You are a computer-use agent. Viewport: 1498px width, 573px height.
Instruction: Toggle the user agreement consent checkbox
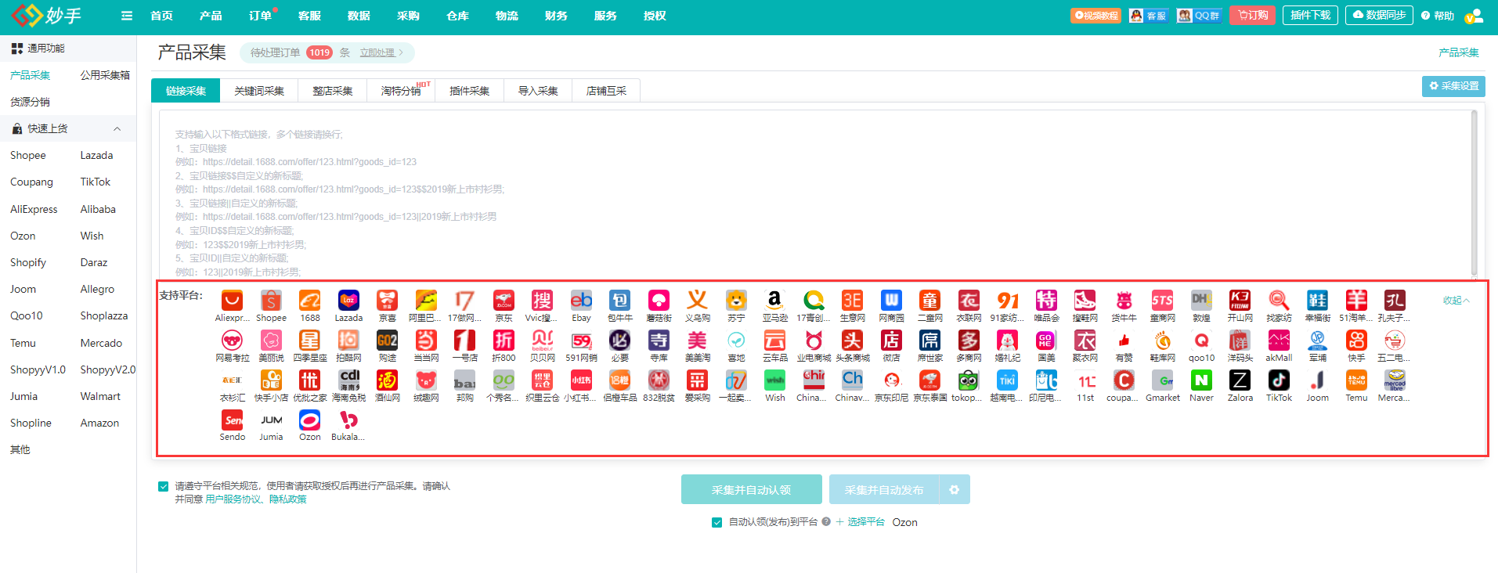coord(164,486)
